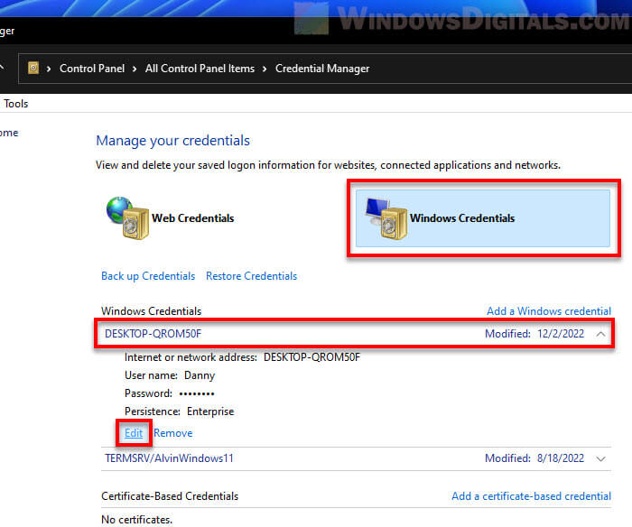
Task: Click Add a Windows credential link
Action: (549, 311)
